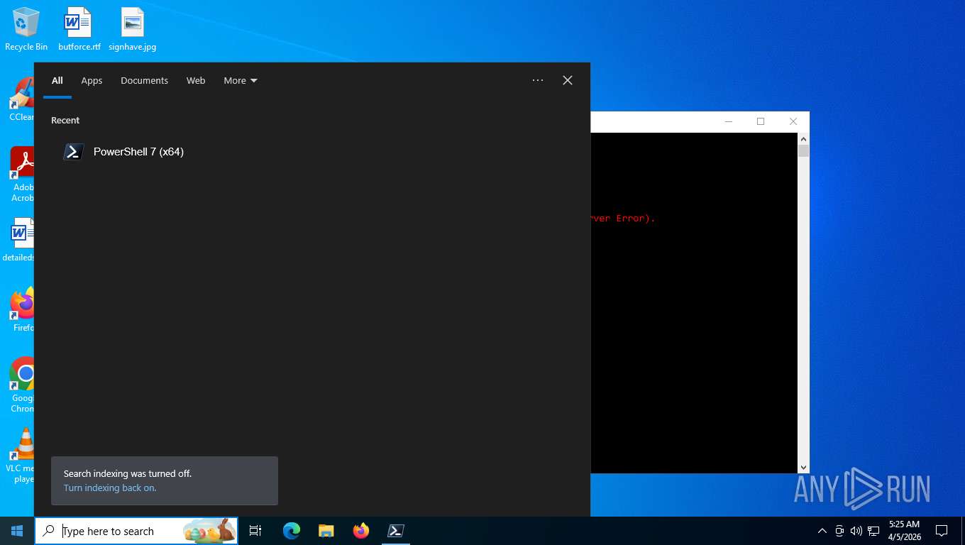Launch Microsoft Edge from taskbar
The height and width of the screenshot is (545, 965).
pyautogui.click(x=292, y=531)
